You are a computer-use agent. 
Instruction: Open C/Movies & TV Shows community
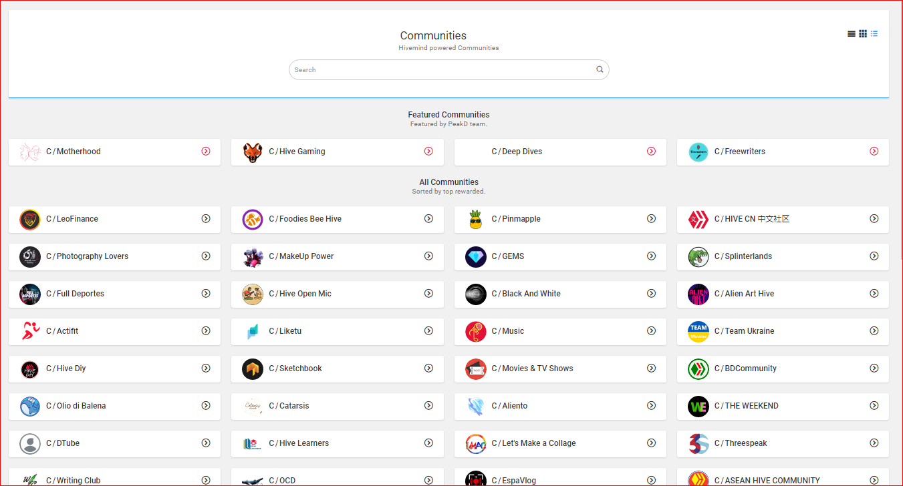(532, 369)
